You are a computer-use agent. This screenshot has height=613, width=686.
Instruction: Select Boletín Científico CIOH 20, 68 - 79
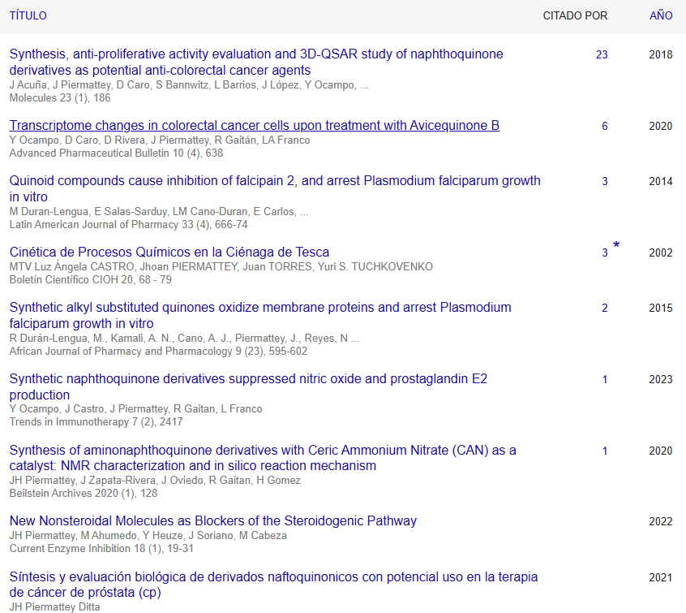click(91, 279)
